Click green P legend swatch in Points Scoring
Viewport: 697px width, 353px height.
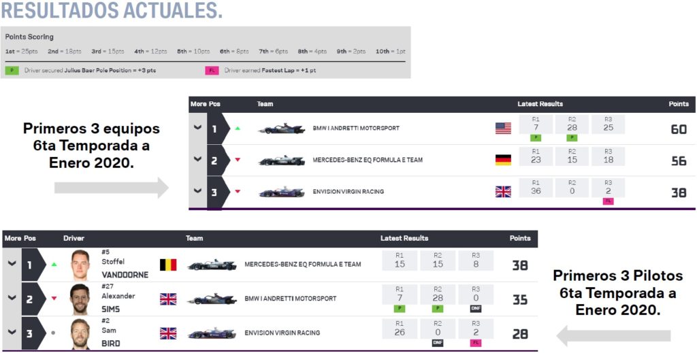(12, 70)
